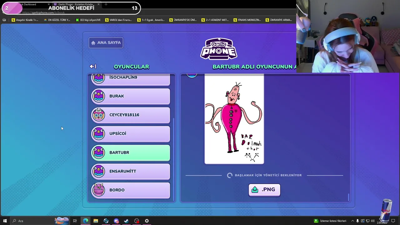Click CEYCEY818116's glasses avatar

pos(99,115)
